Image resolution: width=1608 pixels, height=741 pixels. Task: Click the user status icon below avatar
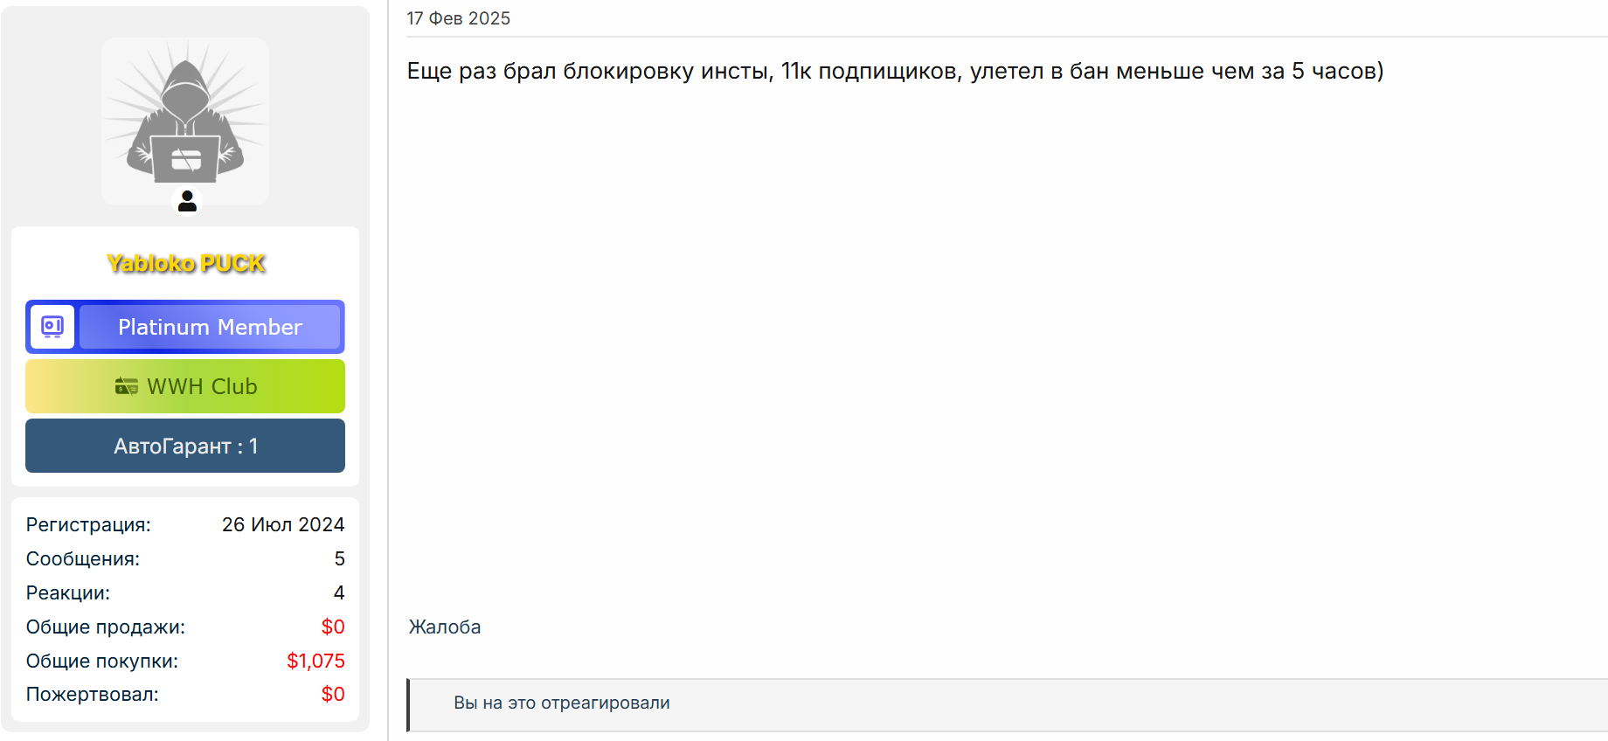[x=187, y=201]
